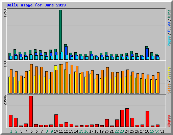173x135 pixels.
Task: Click day label 27 on the x-axis
Action: point(142,131)
